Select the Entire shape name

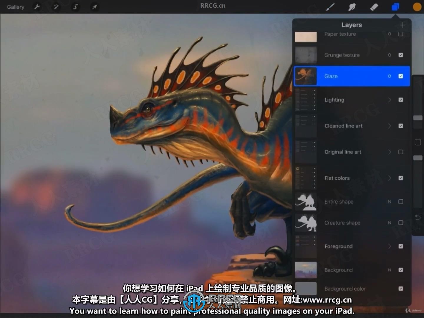click(x=339, y=202)
